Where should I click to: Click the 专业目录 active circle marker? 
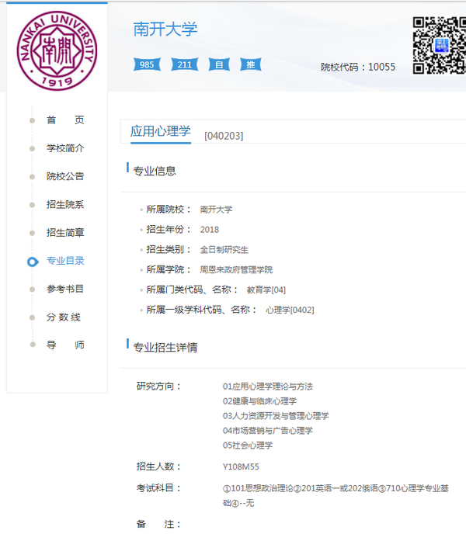33,262
